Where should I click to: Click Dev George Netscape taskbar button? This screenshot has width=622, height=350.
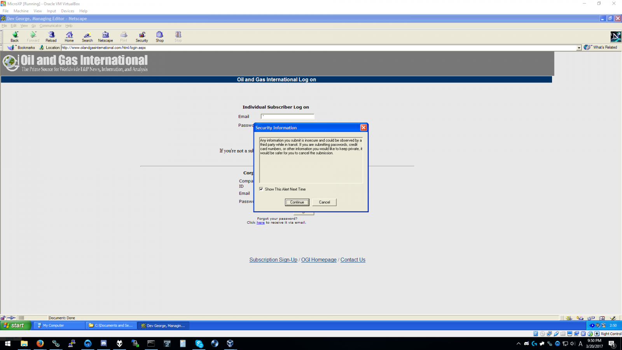pyautogui.click(x=163, y=325)
